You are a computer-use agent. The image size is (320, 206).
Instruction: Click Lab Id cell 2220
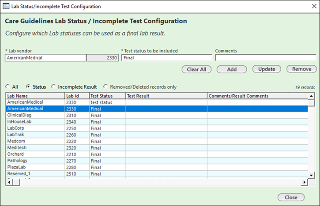click(x=77, y=141)
